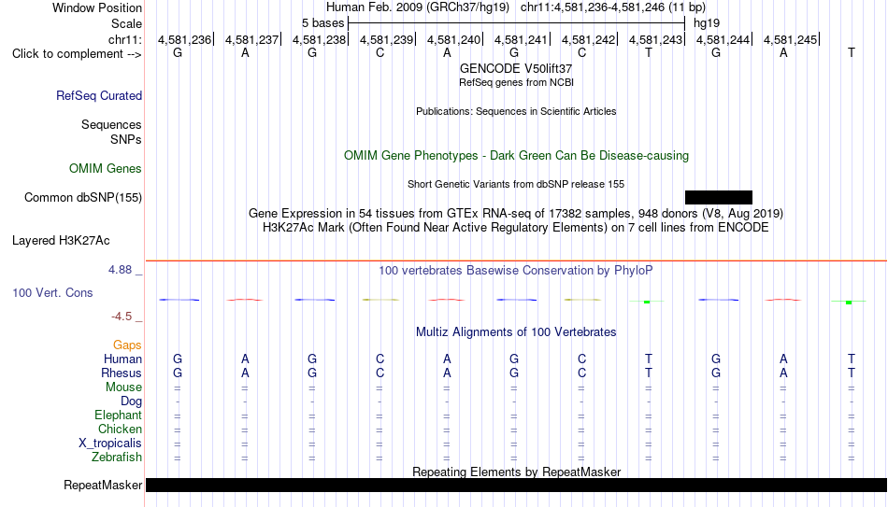Screen dimensions: 888x507
Task: Click the Zebrafish alignment row label
Action: [117, 458]
